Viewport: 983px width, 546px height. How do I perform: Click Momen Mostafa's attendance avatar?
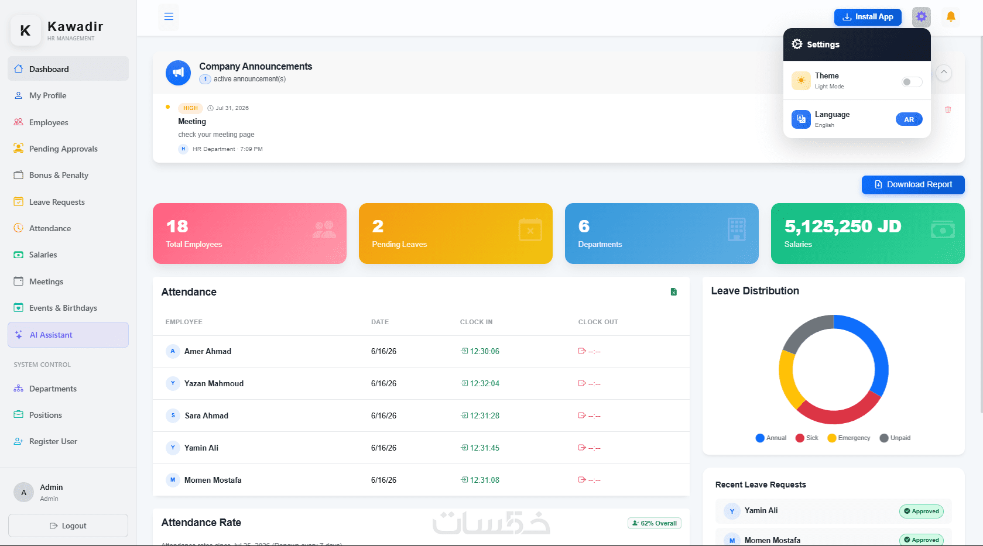pyautogui.click(x=173, y=480)
